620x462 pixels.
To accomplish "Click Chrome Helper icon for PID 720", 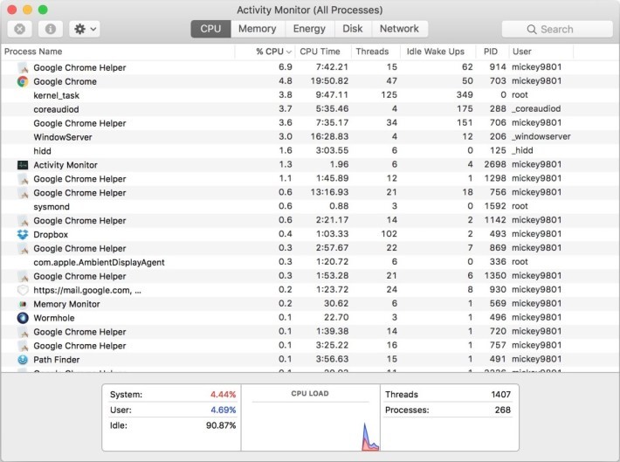I will 23,332.
